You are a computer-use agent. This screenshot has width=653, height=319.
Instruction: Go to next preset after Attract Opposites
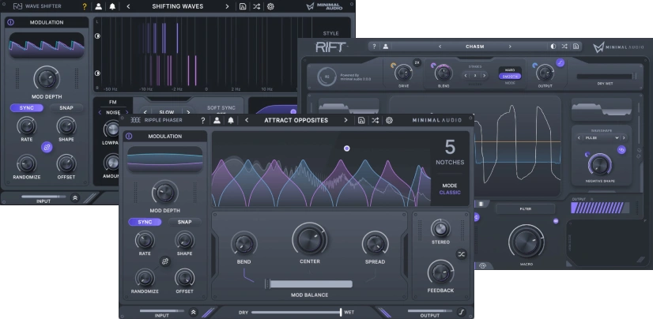pyautogui.click(x=345, y=121)
